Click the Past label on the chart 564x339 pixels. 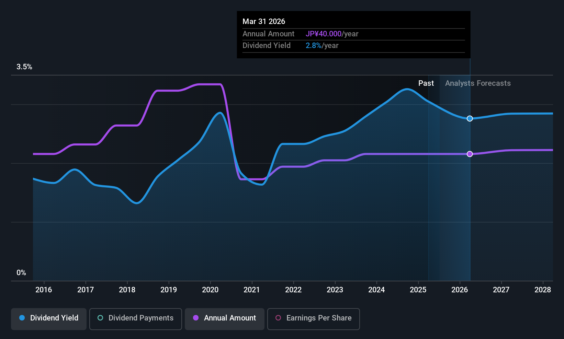click(426, 83)
